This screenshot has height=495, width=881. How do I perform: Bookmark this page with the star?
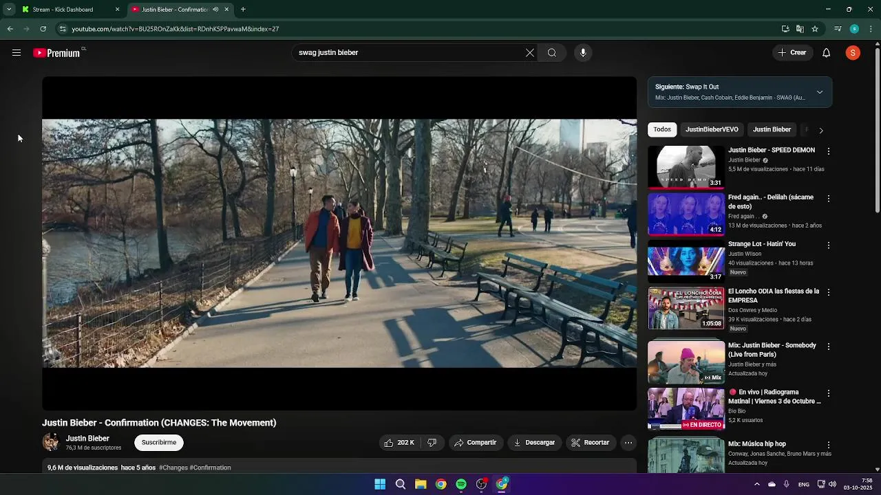point(815,29)
